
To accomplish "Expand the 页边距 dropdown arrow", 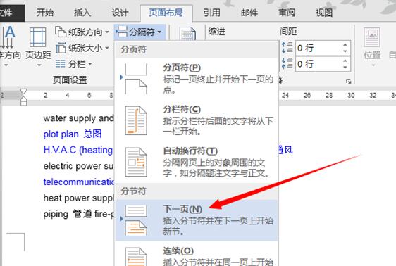I will point(39,65).
